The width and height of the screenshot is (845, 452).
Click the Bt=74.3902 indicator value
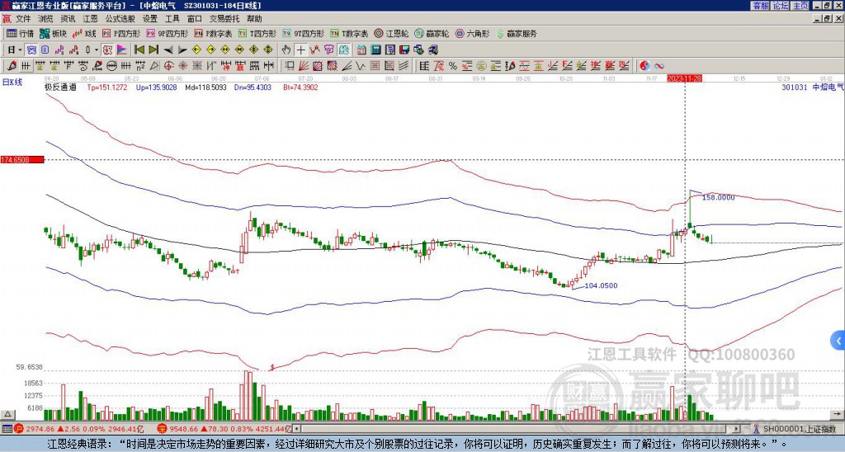pyautogui.click(x=300, y=87)
